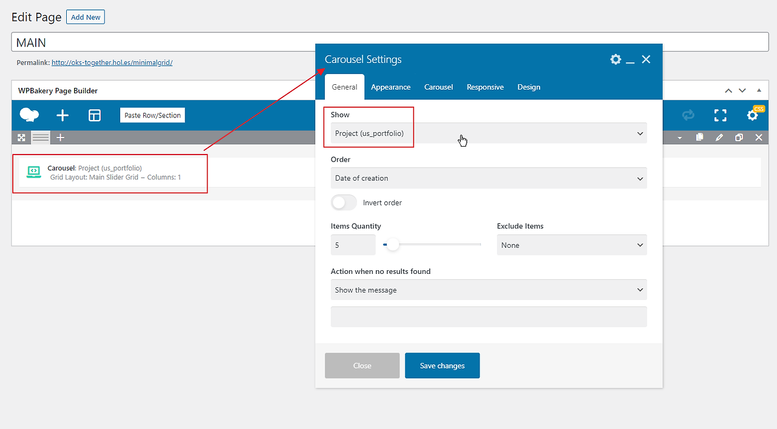Open Action when no results found dropdown
This screenshot has height=429, width=777.
pyautogui.click(x=489, y=290)
